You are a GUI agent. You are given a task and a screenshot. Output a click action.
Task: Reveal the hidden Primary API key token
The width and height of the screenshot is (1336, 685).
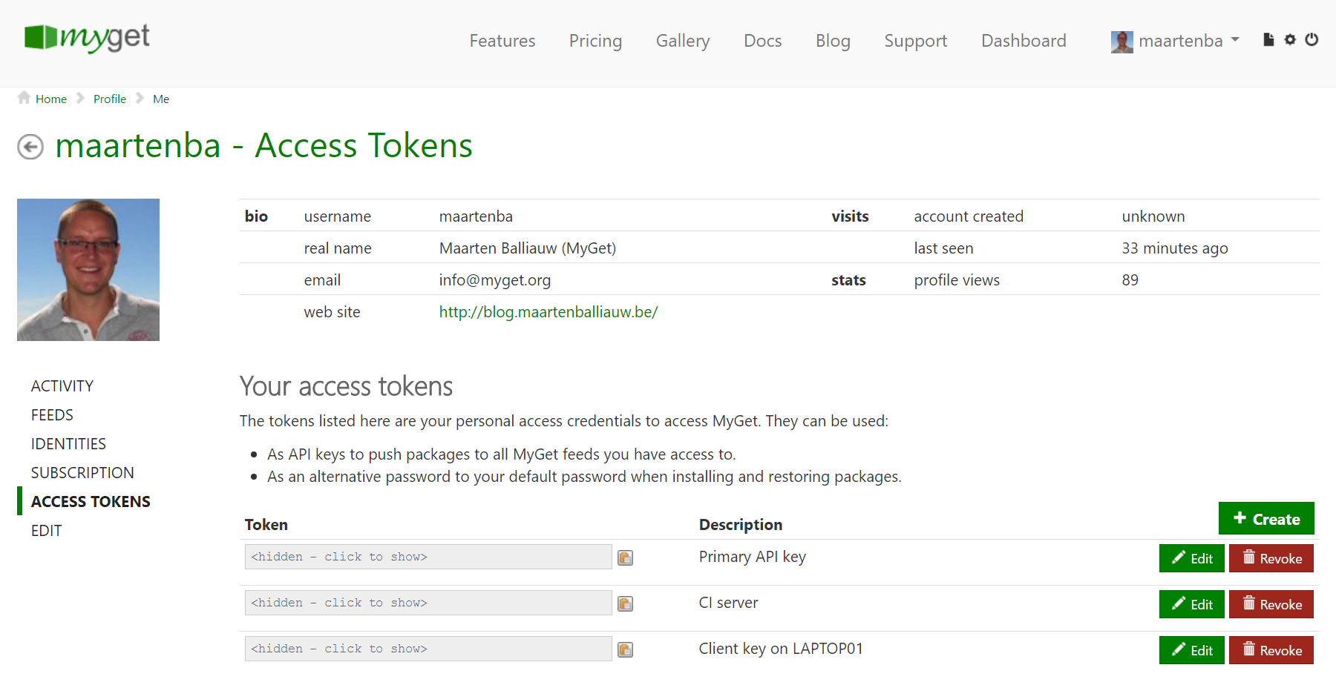click(x=428, y=557)
